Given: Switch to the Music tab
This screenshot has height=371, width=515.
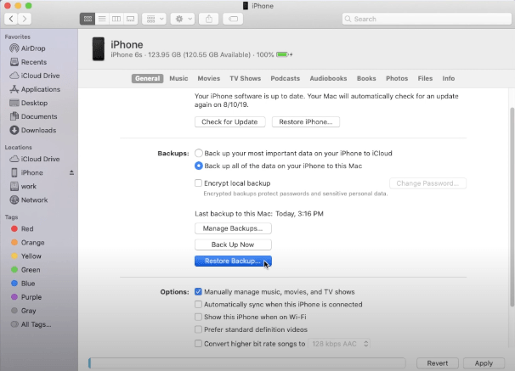Looking at the screenshot, I should (178, 78).
